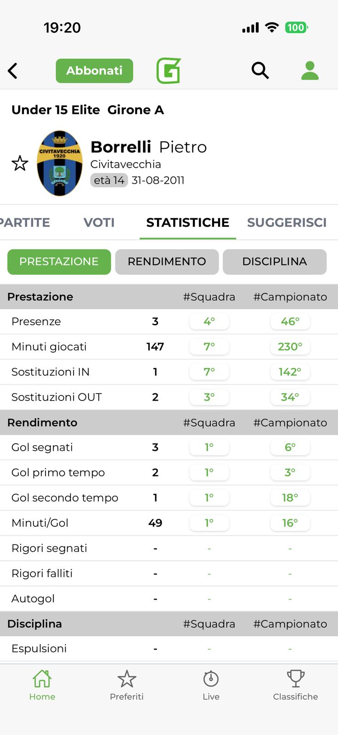This screenshot has height=735, width=338.
Task: Open Classifiche trophy icon
Action: click(x=295, y=684)
